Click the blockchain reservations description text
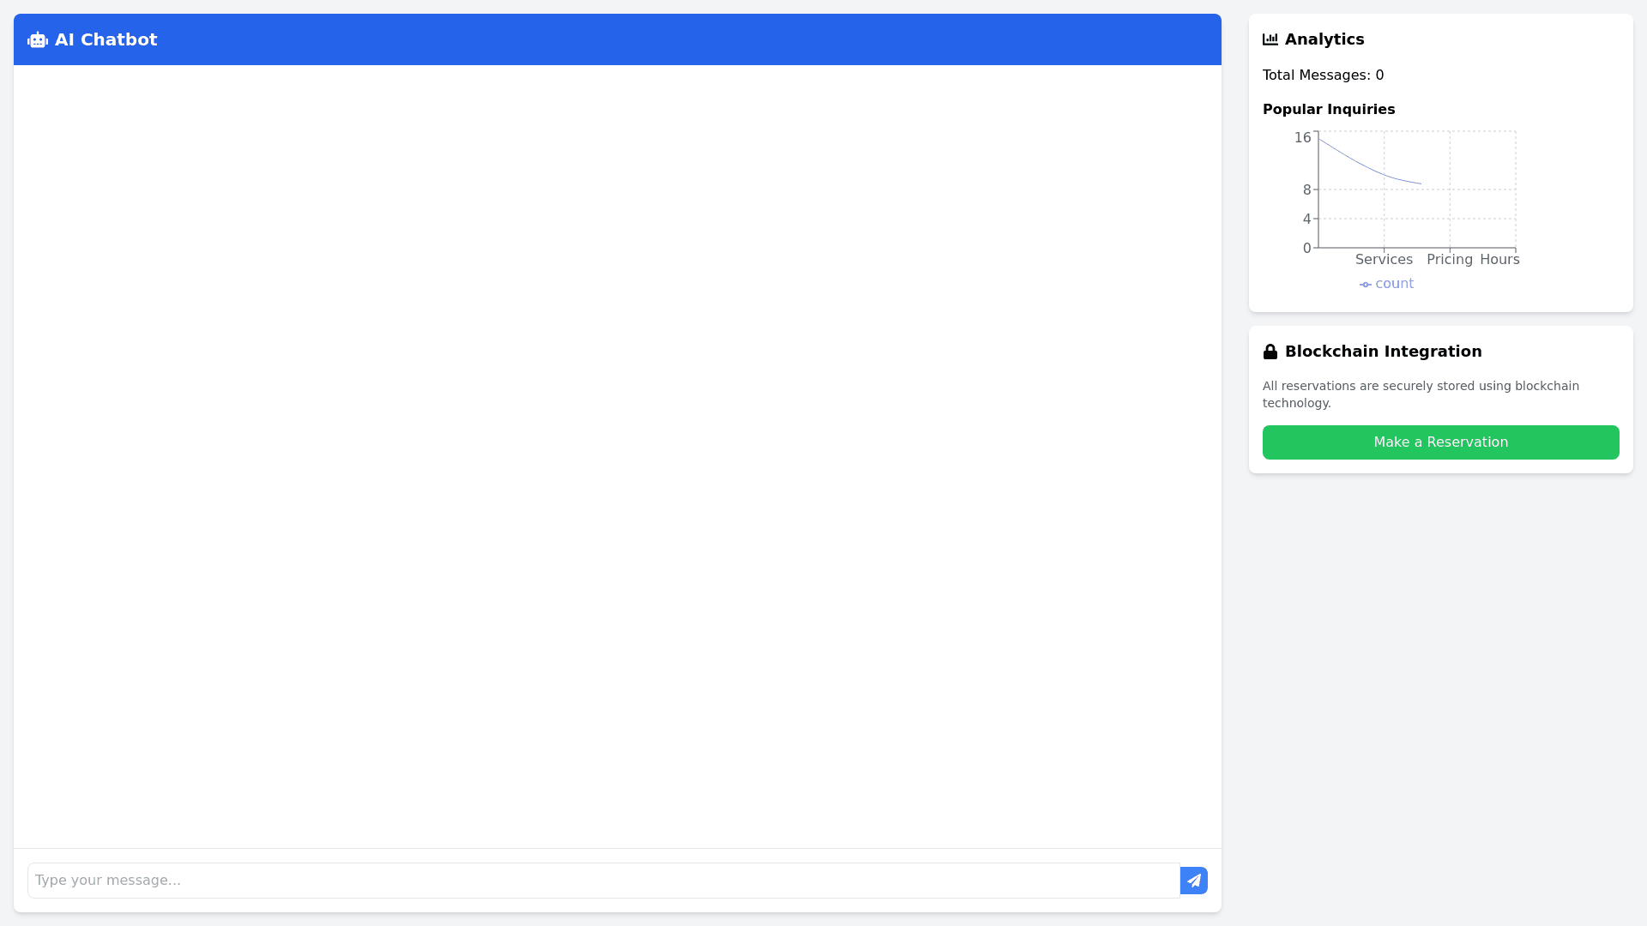The width and height of the screenshot is (1647, 926). [1421, 394]
